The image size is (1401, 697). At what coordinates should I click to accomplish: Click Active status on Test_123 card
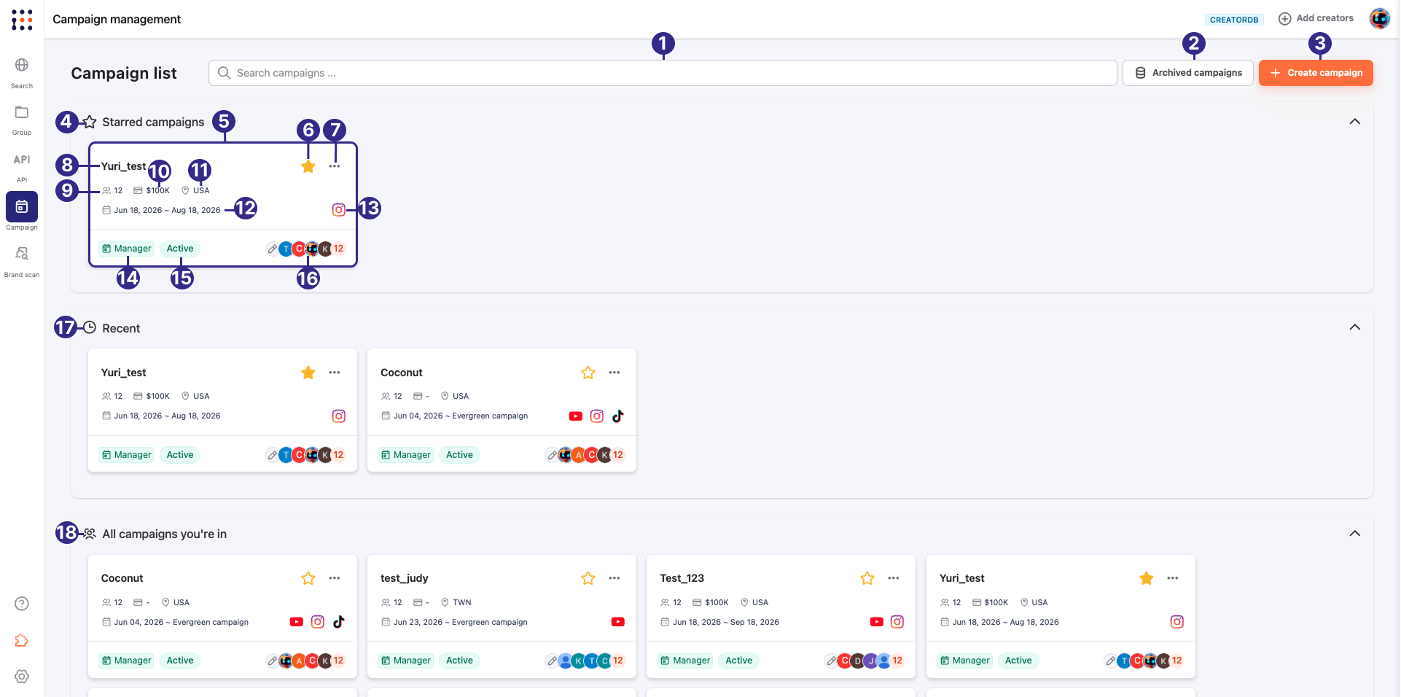point(738,661)
